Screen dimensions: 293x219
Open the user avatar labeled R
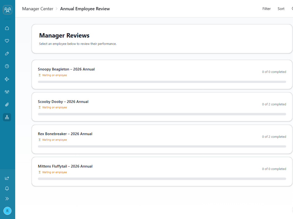click(8, 211)
